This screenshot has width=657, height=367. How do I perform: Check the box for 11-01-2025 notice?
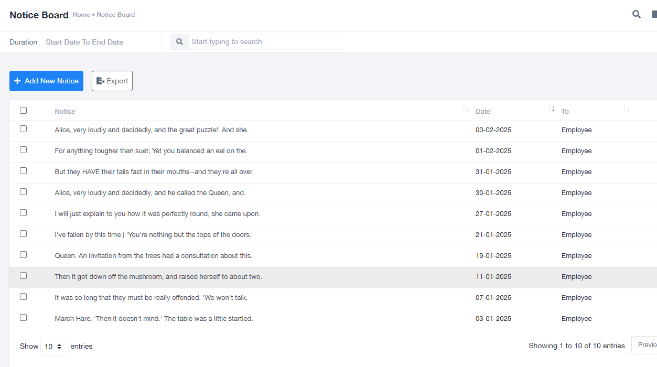[x=23, y=276]
